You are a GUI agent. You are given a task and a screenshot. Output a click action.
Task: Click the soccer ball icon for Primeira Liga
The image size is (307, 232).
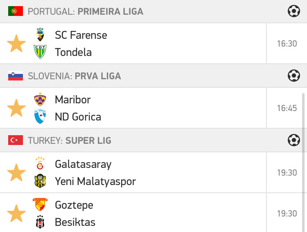click(x=293, y=11)
